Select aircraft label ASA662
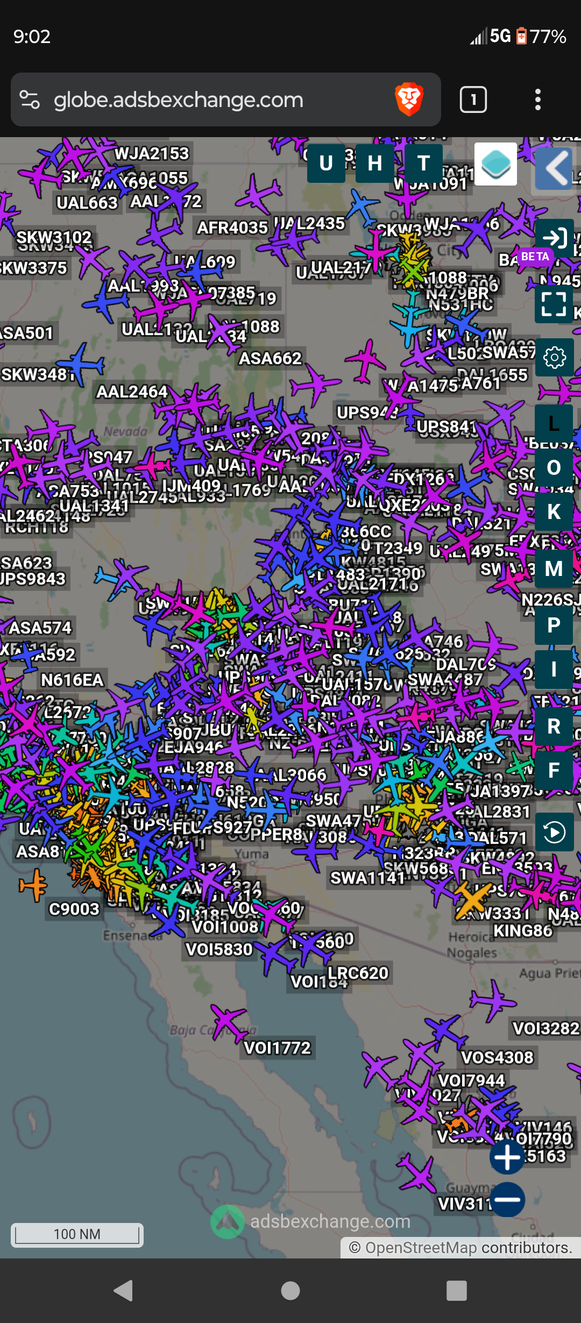 pyautogui.click(x=271, y=358)
